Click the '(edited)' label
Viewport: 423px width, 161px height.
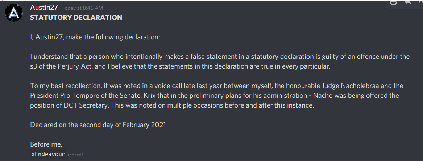pyautogui.click(x=75, y=155)
